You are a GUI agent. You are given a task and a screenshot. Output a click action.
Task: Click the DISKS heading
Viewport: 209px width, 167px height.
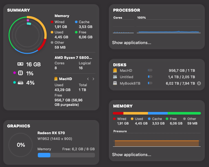click(120, 65)
